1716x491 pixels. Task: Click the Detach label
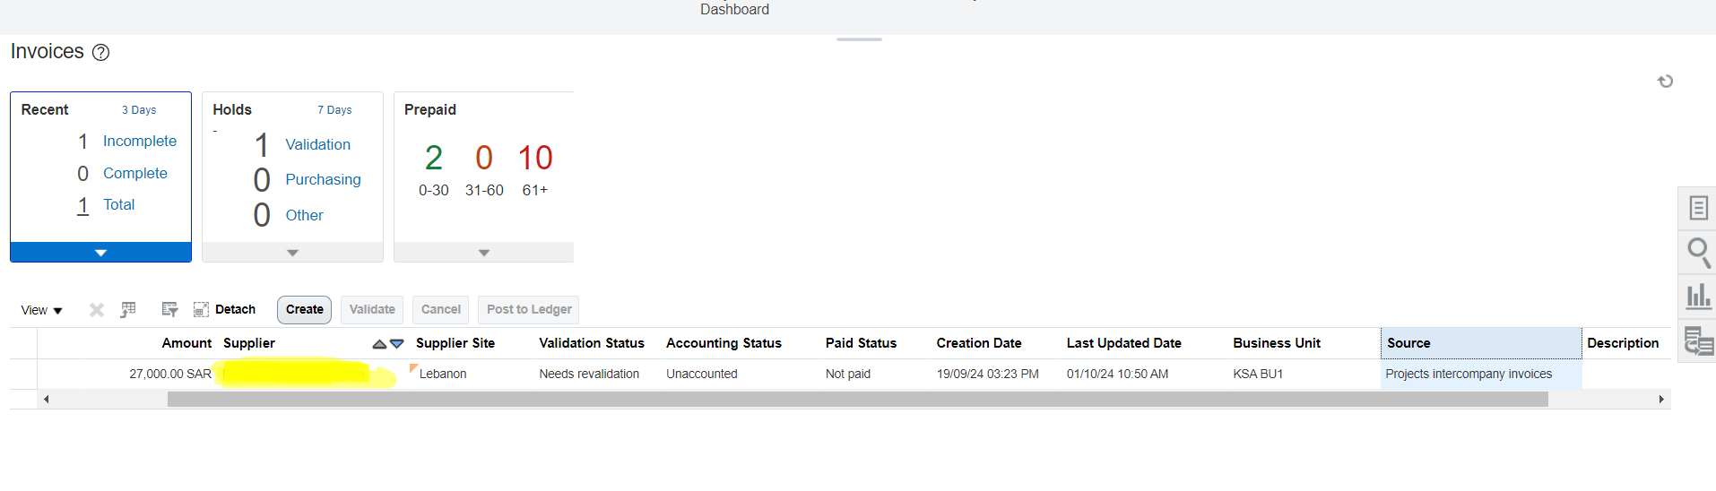coord(235,309)
